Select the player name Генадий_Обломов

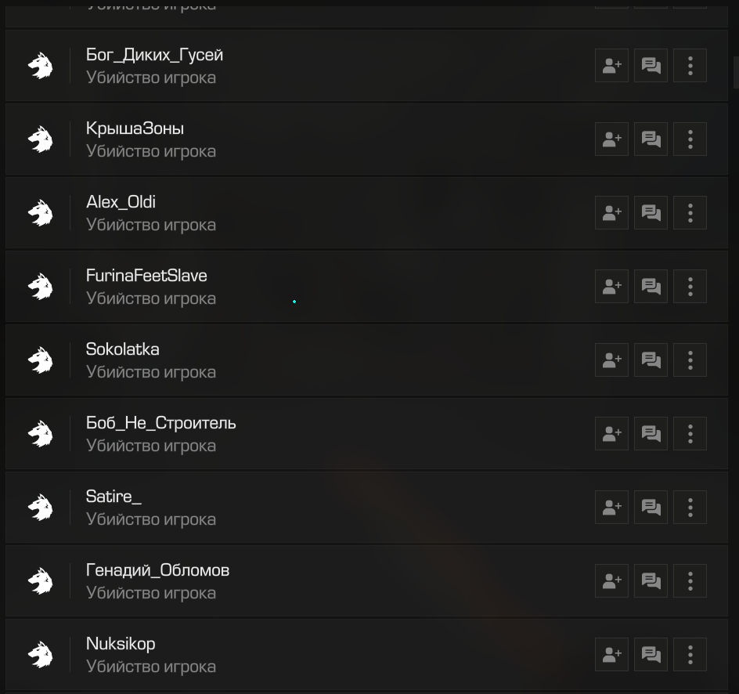coord(157,570)
